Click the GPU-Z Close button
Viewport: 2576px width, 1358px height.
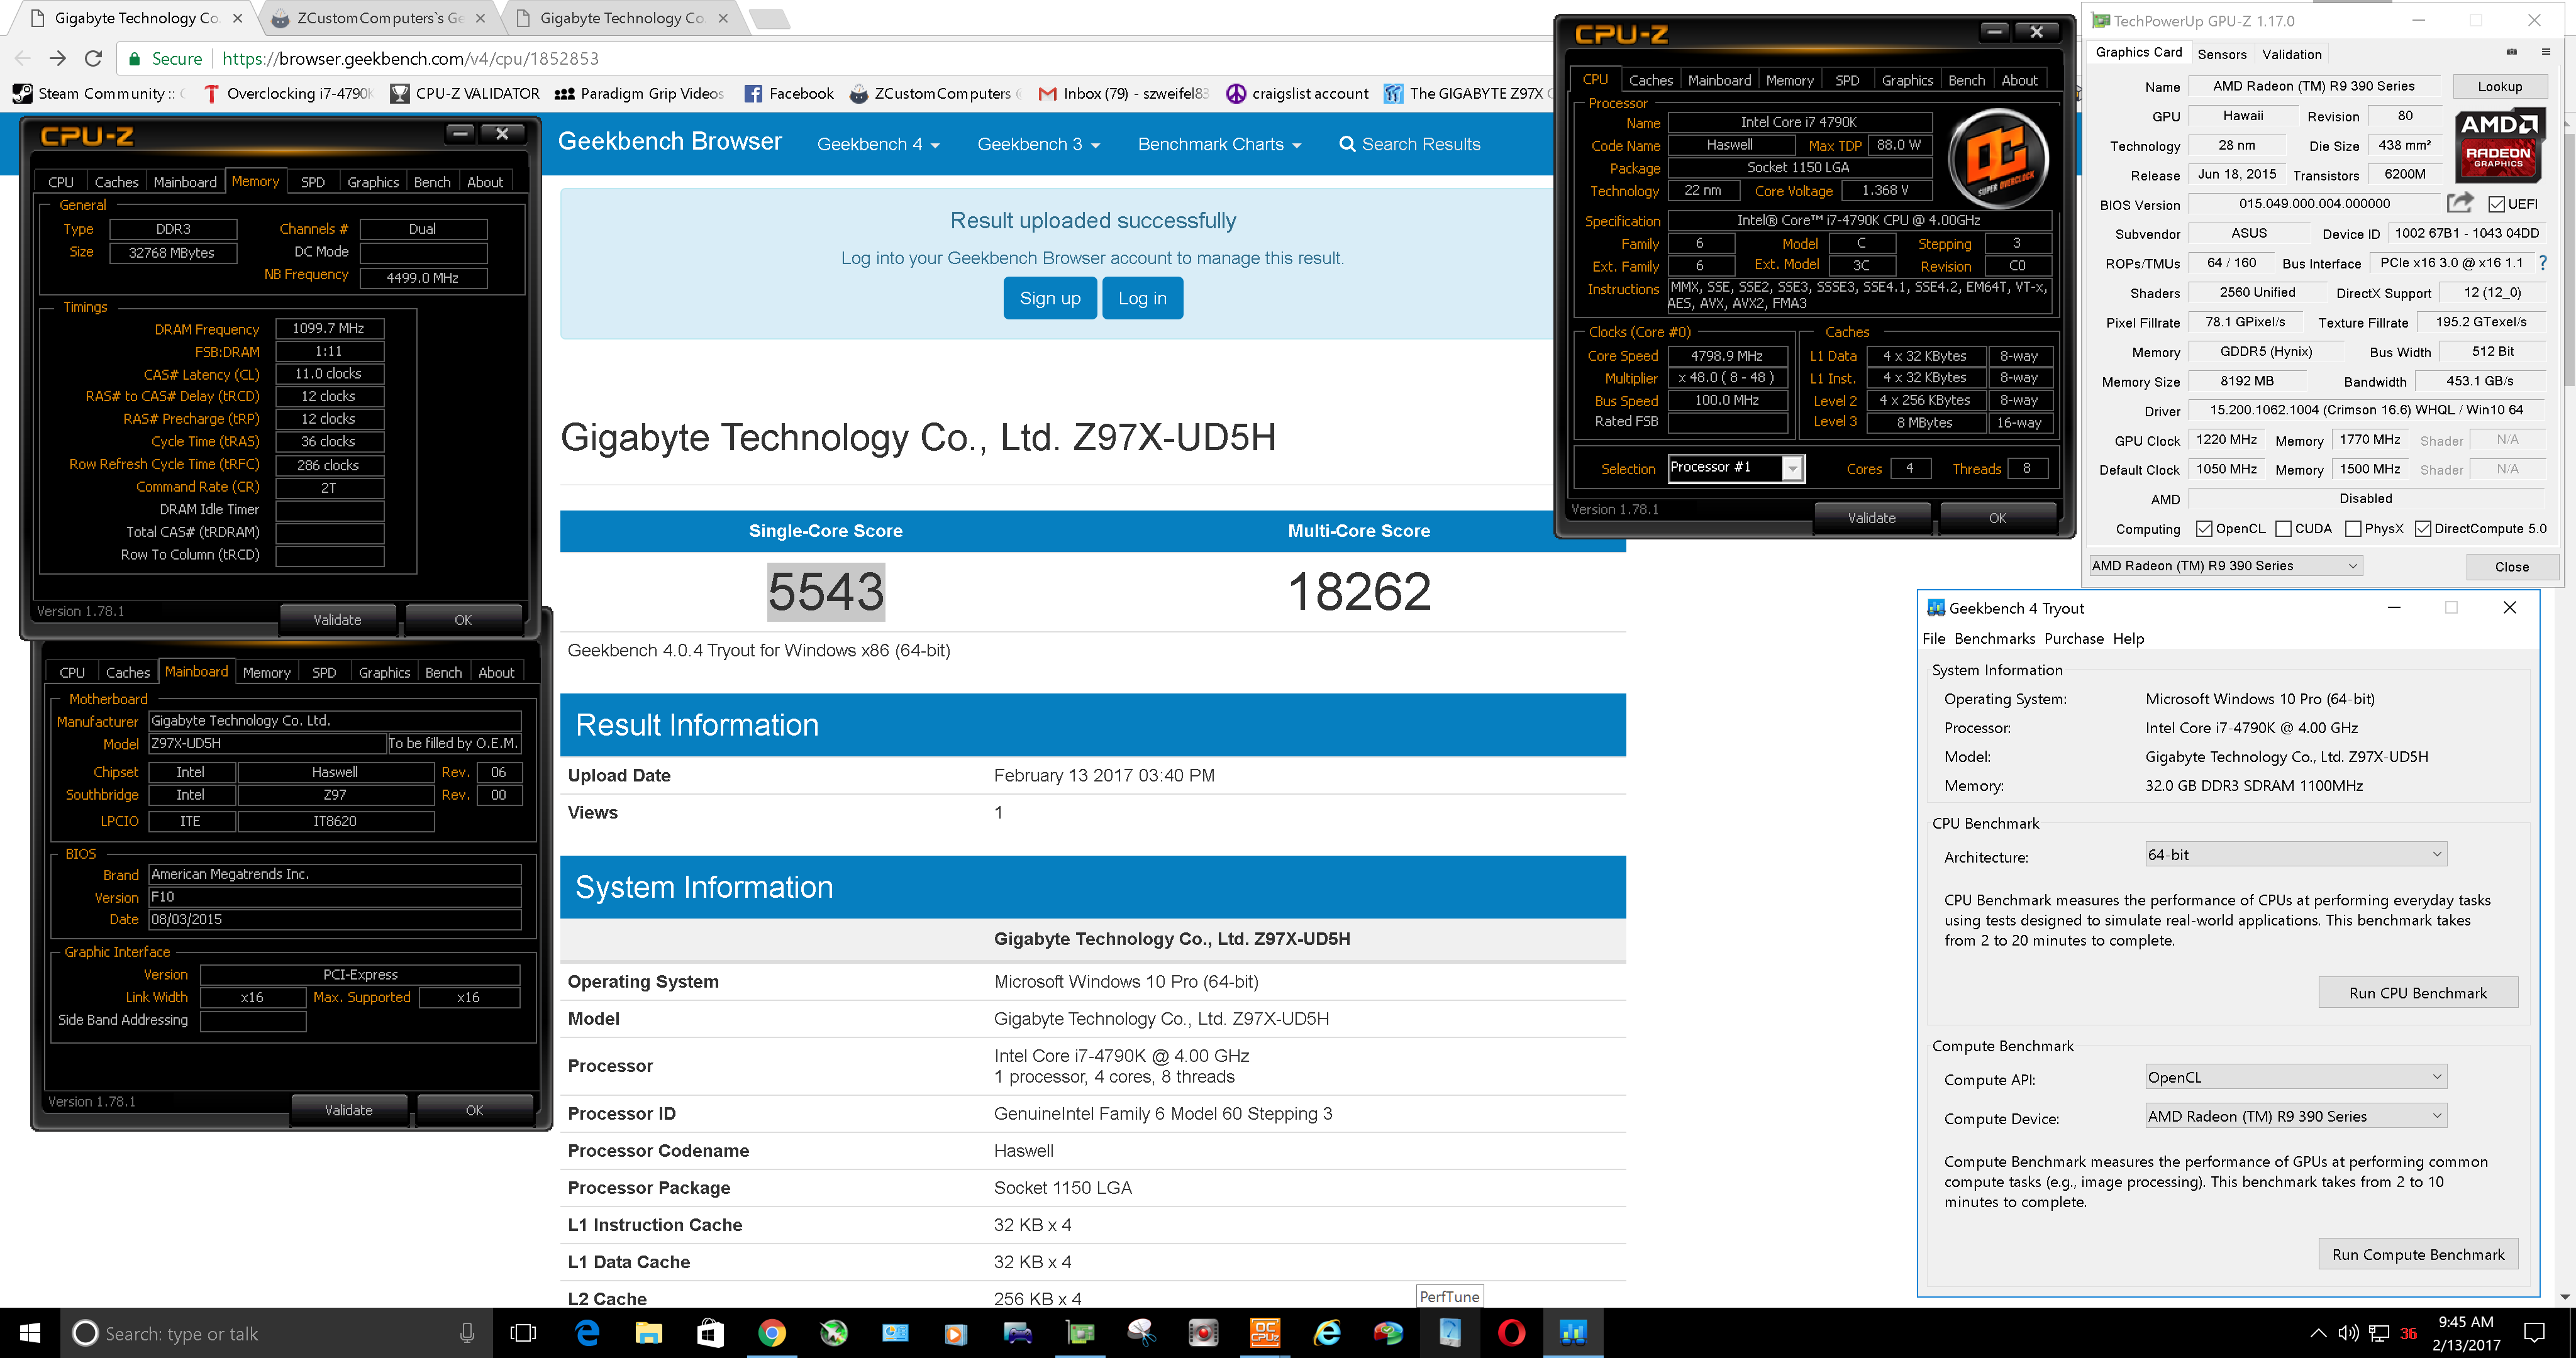(x=2511, y=566)
